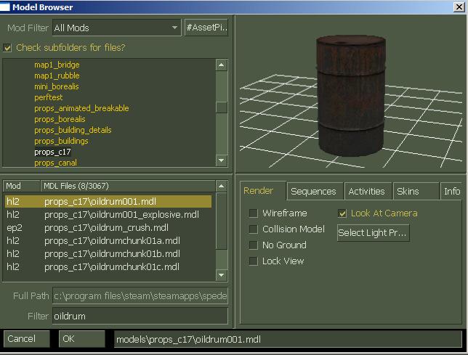This screenshot has height=355, width=468.
Task: Sort by MDL Files column header
Action: pyautogui.click(x=127, y=186)
